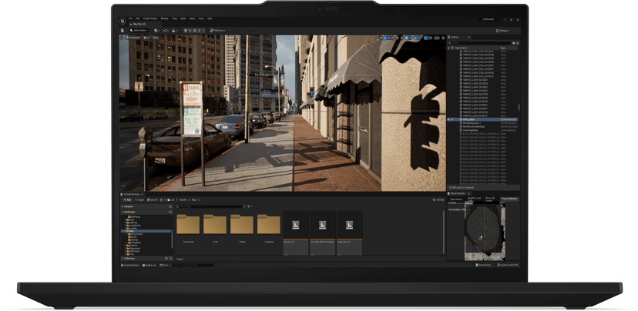
Task: Open the Select Mode dropdown
Action: [139, 31]
